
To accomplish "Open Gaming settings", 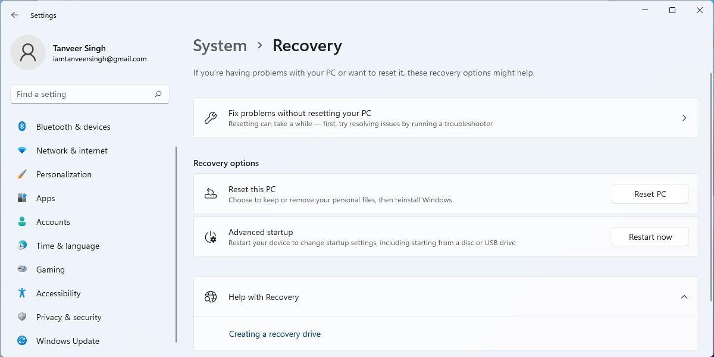I will tap(51, 270).
